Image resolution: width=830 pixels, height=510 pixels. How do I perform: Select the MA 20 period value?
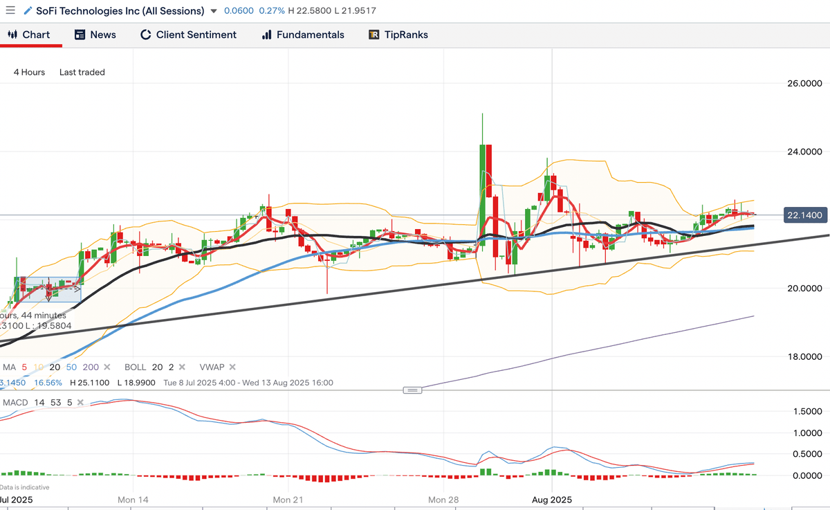[x=55, y=367]
